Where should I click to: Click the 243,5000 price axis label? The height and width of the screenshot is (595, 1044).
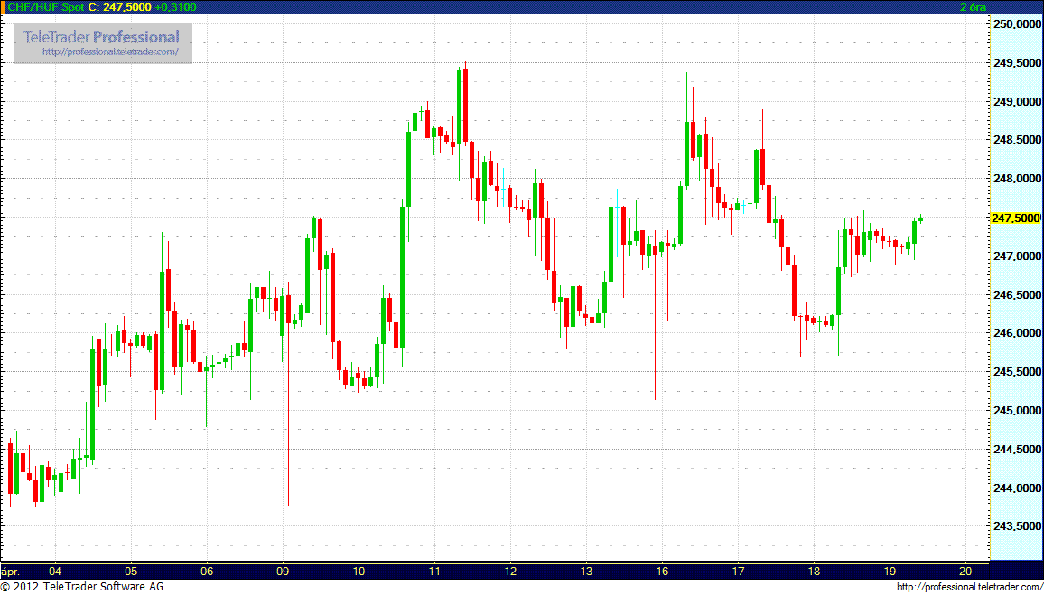click(x=1017, y=526)
